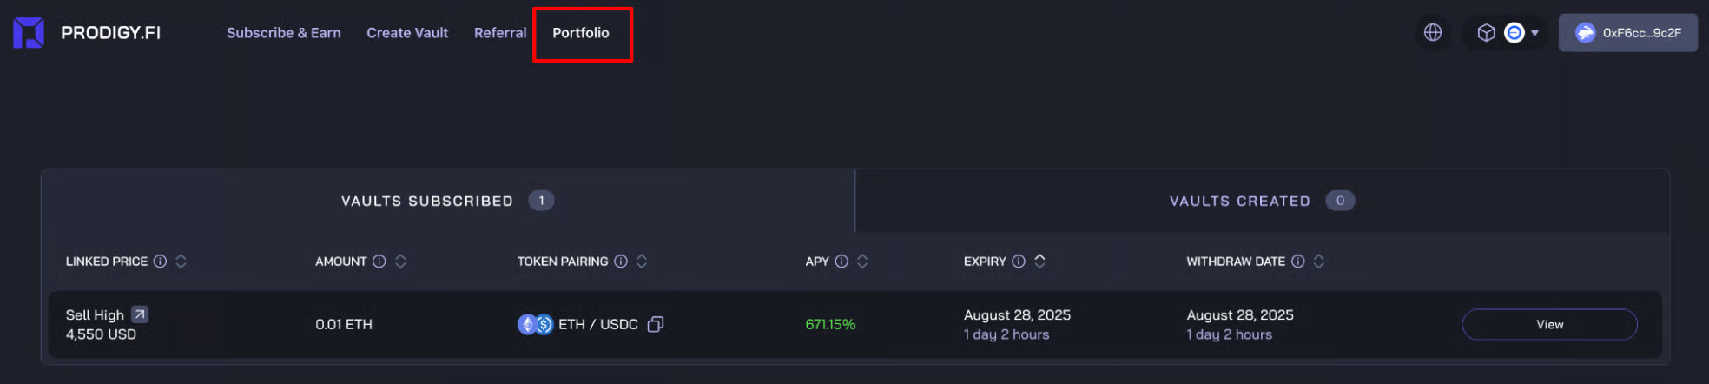This screenshot has width=1709, height=384.
Task: Open the language globe icon
Action: [x=1433, y=33]
